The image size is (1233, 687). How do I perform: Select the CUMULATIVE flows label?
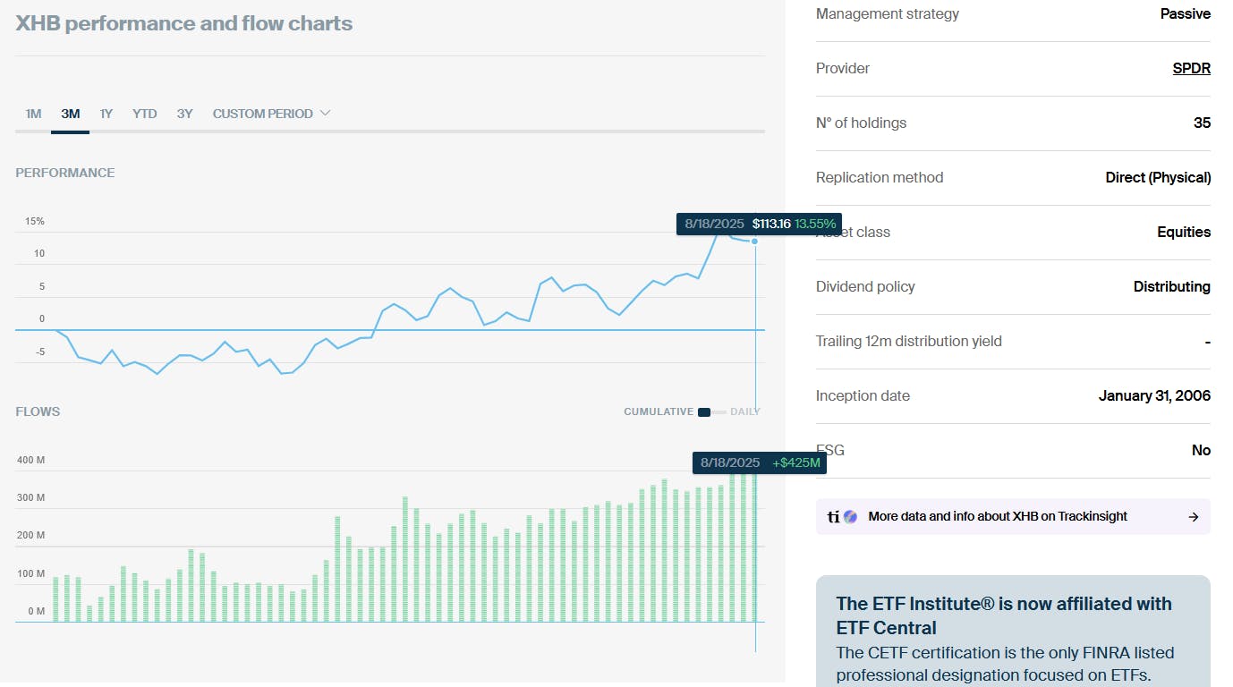click(659, 412)
